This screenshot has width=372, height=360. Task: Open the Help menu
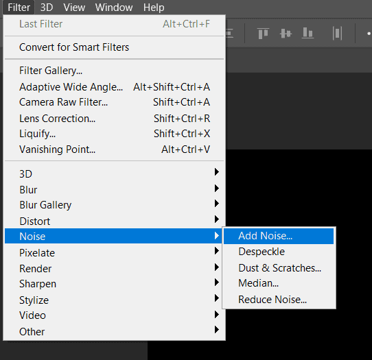[x=154, y=8]
